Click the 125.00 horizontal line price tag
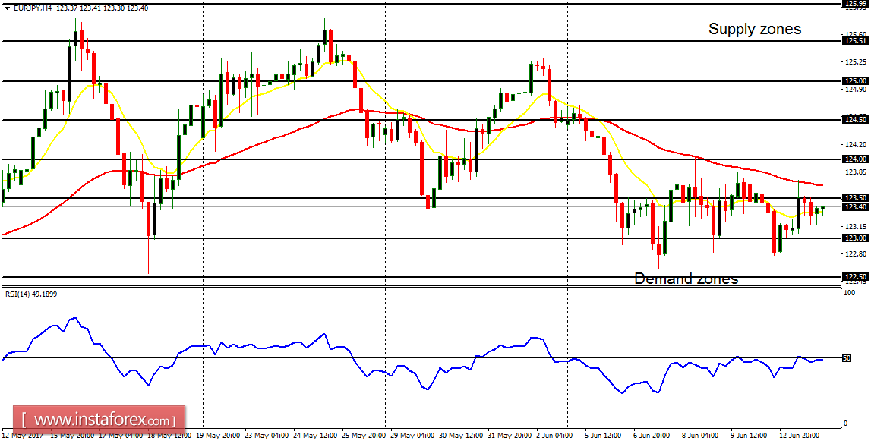Screen dimensions: 871x444 click(856, 81)
